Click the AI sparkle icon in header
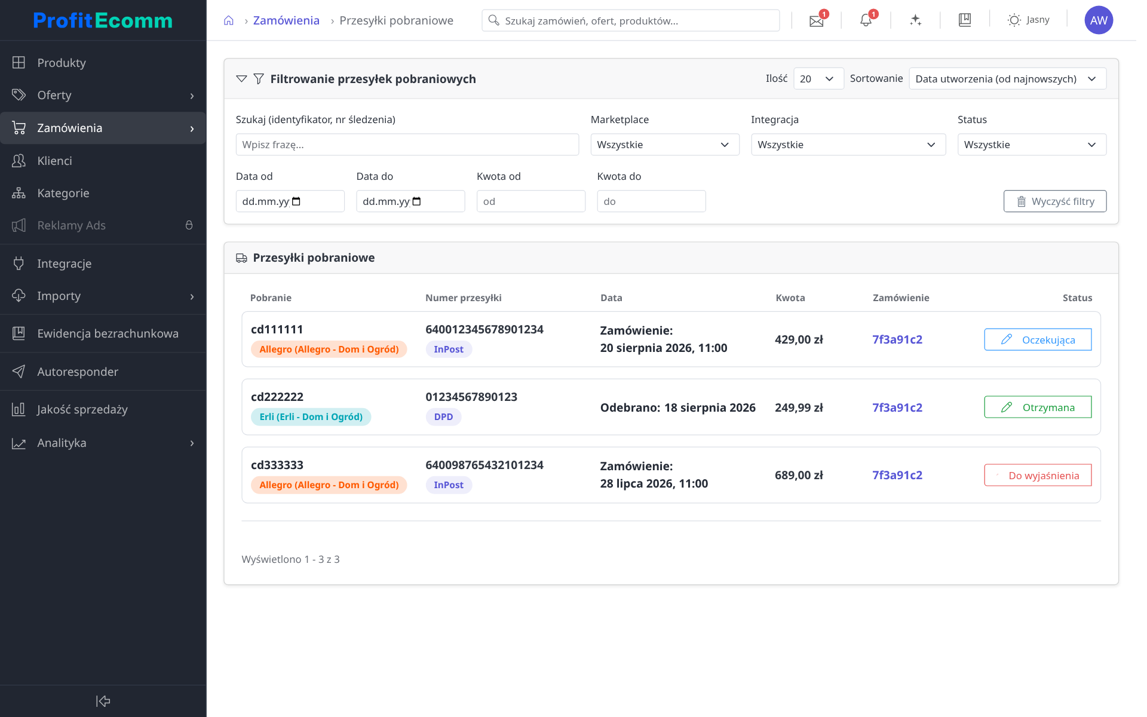Viewport: 1147px width, 717px height. 915,20
